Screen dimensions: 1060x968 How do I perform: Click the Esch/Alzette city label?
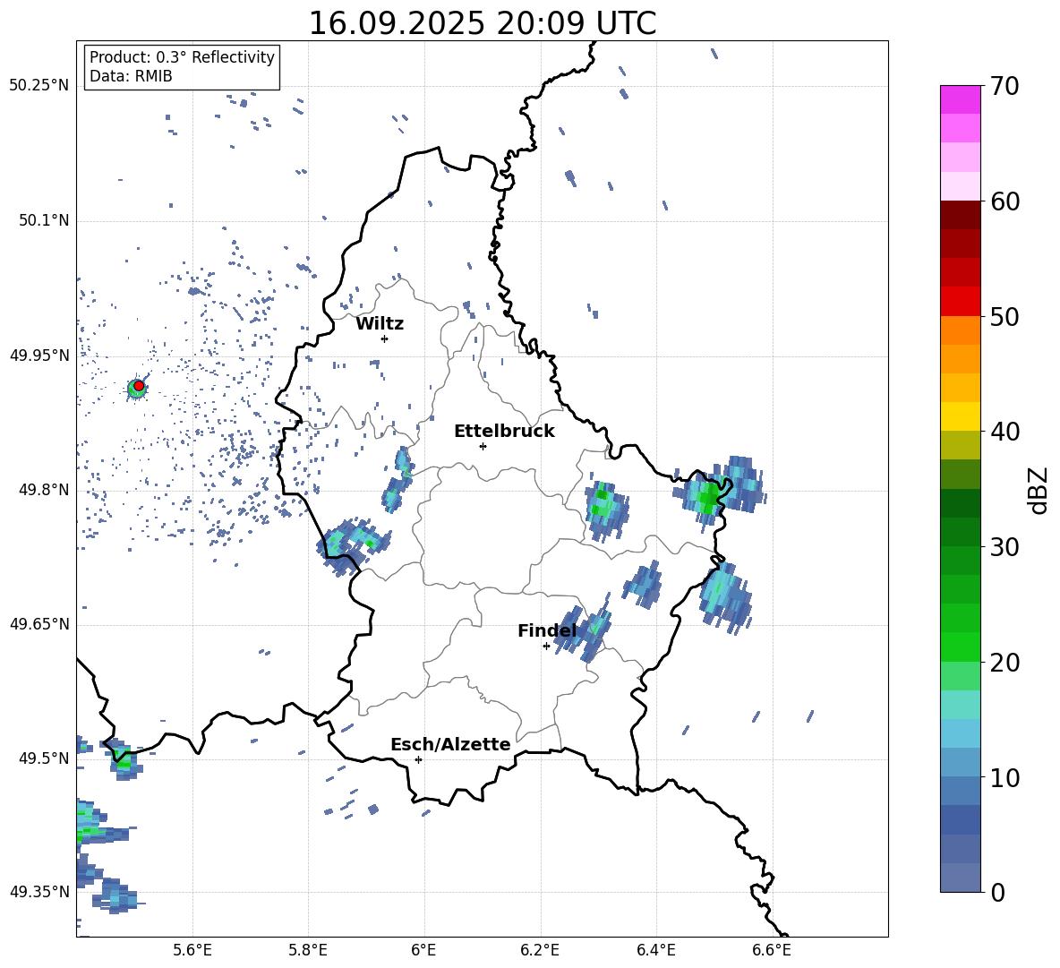click(x=450, y=745)
